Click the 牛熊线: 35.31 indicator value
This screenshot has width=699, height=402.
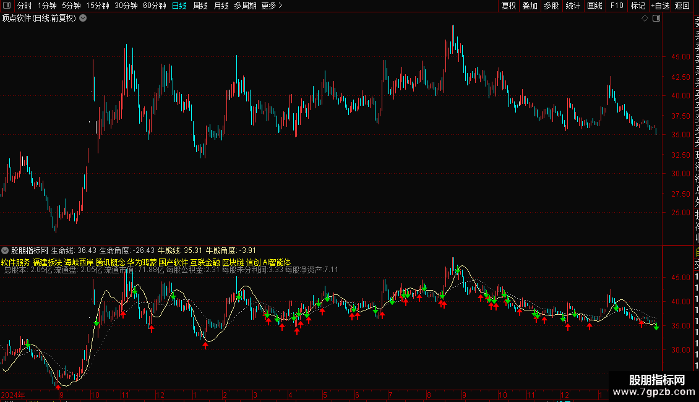pos(179,250)
